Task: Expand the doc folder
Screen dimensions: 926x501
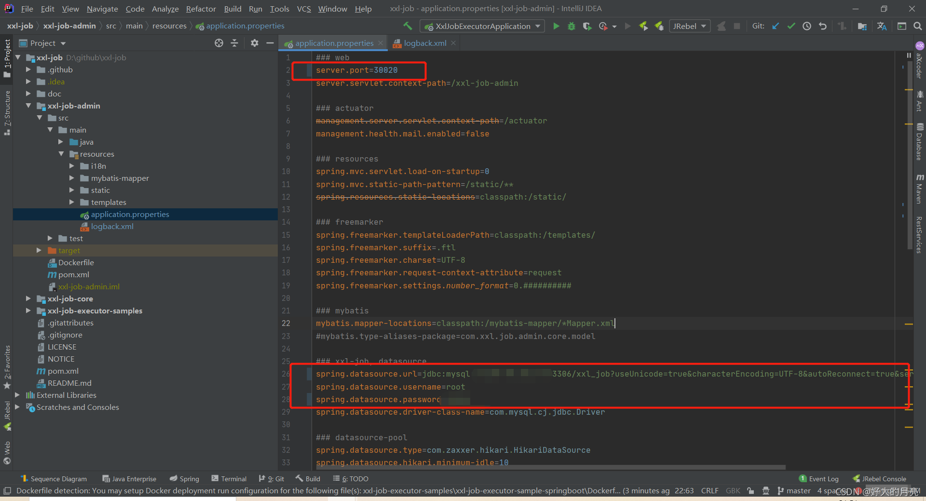Action: click(x=28, y=94)
